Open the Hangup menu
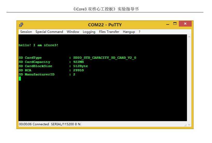Screen dimensions: 212x143 [x=129, y=32]
